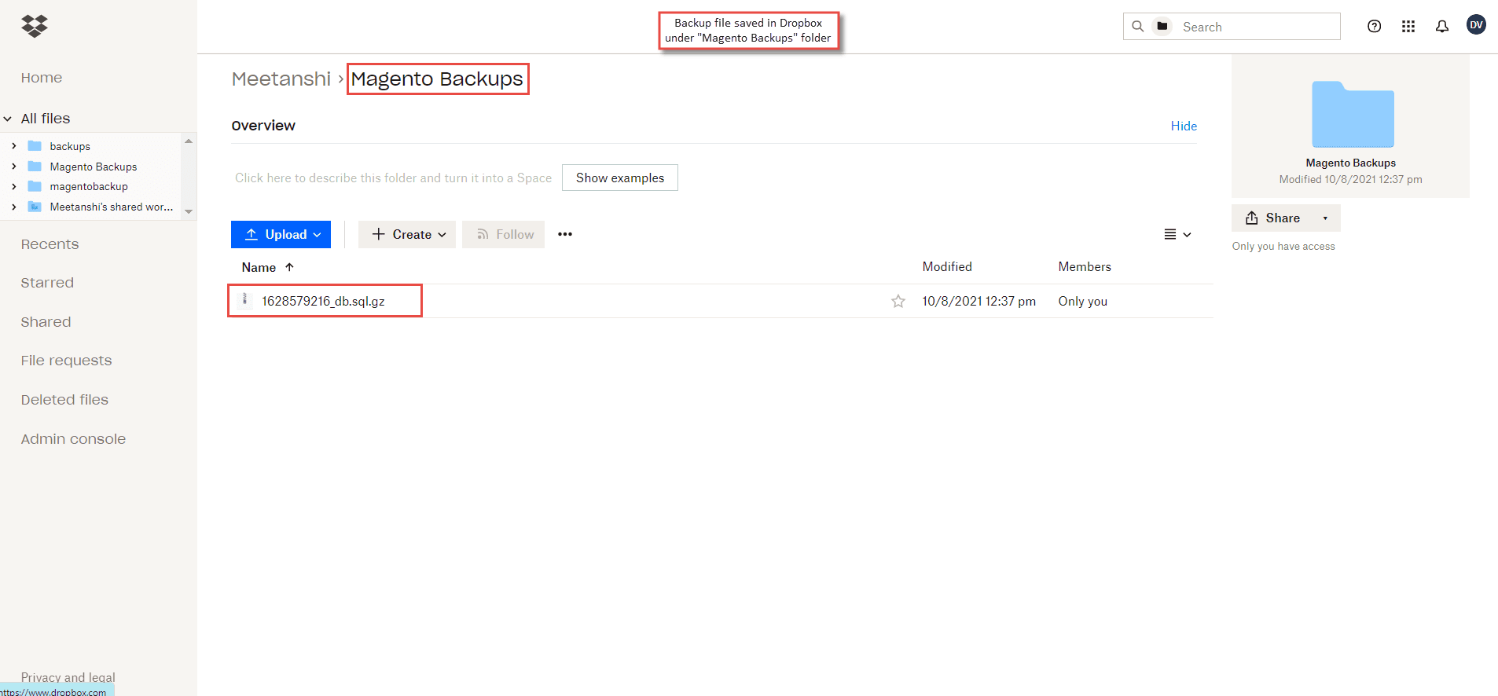Open file 1628579216_db.sql.gz
This screenshot has width=1498, height=696.
coord(323,301)
